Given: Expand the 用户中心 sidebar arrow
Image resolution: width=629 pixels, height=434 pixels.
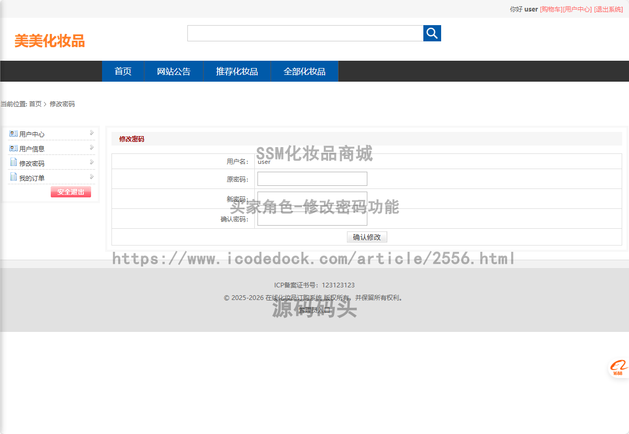Looking at the screenshot, I should [x=92, y=133].
